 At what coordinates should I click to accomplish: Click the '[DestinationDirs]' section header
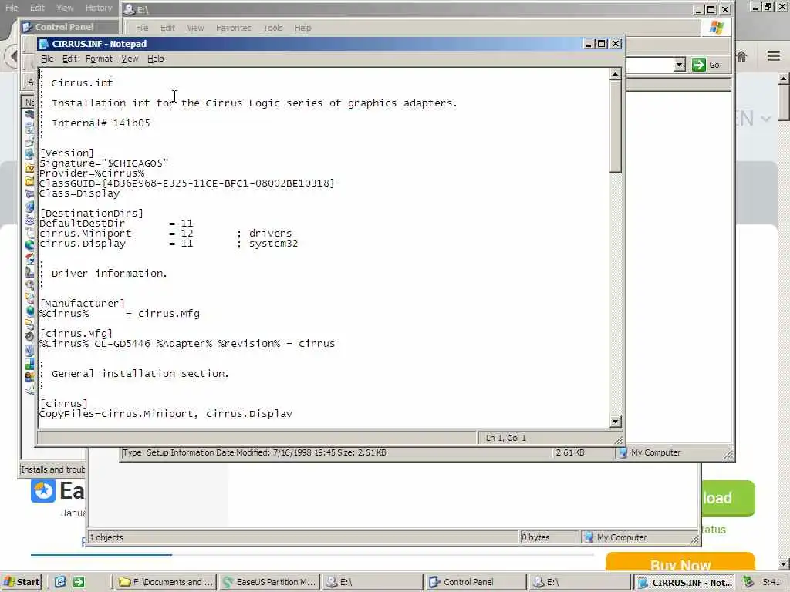(91, 214)
